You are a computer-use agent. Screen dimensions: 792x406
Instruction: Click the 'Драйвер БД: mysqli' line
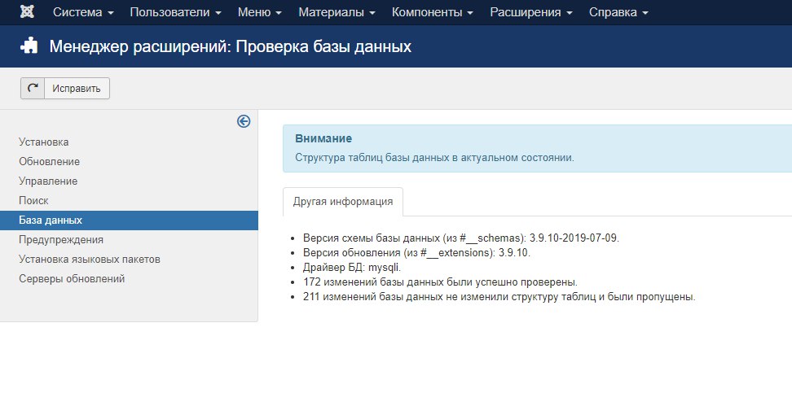point(351,268)
